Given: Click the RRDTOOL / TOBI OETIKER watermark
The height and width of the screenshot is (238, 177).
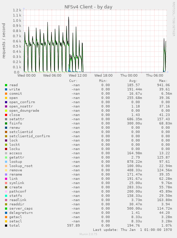Looking at the screenshot, I should click(x=174, y=19).
